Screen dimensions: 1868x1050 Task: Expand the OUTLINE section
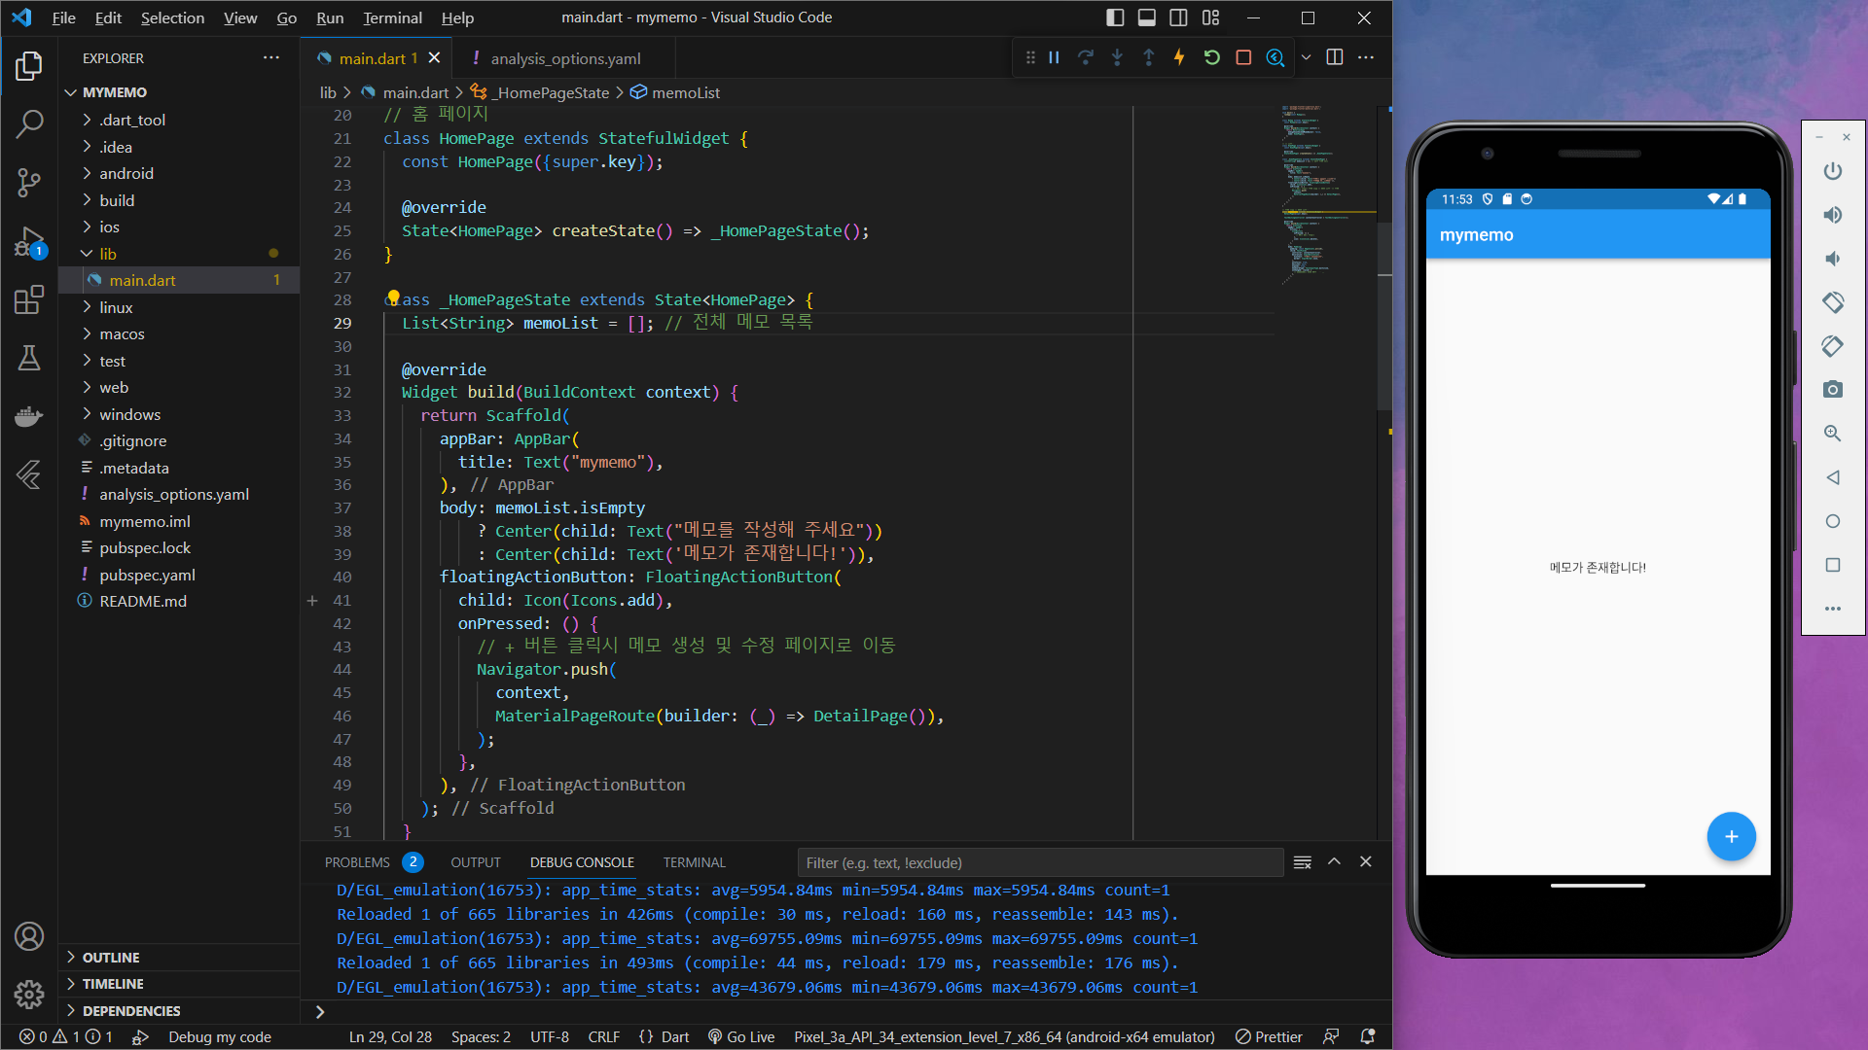pyautogui.click(x=111, y=958)
